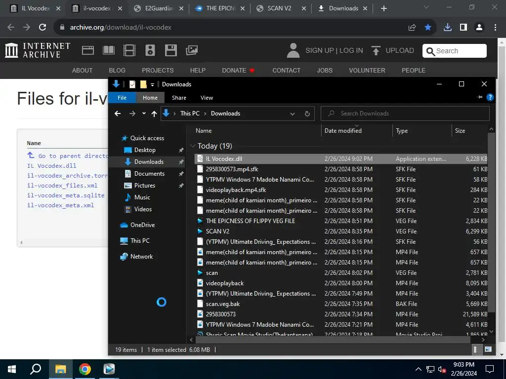Select Pictures in navigation pane
The image size is (506, 379).
145,186
